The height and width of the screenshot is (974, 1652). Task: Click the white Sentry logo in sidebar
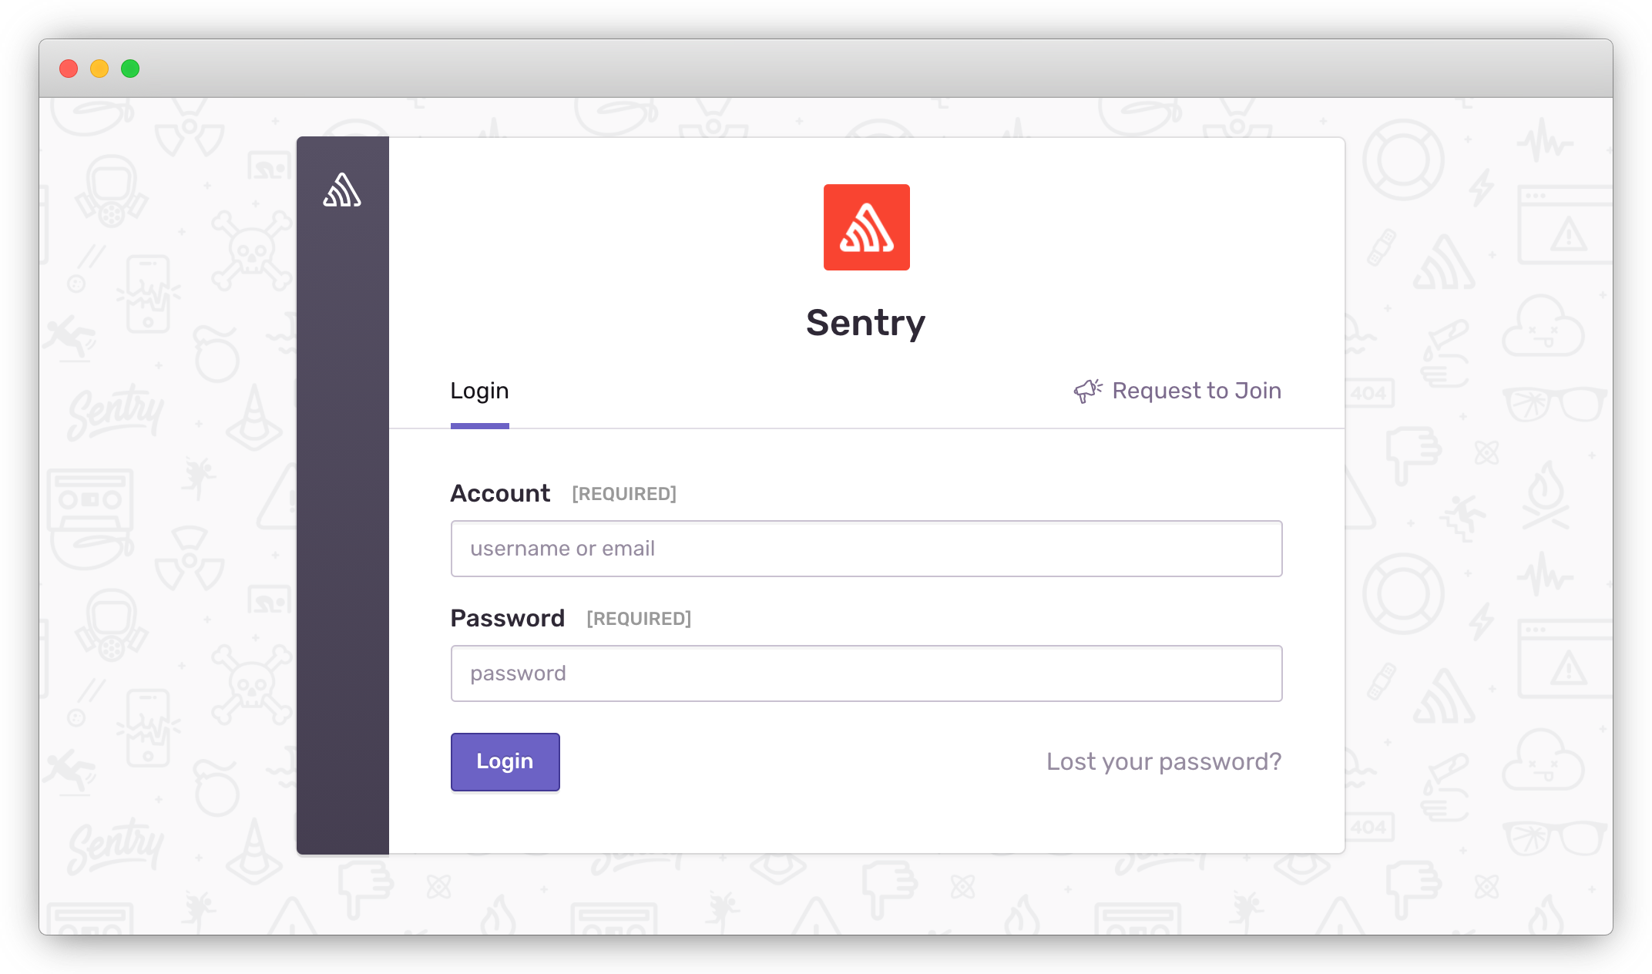tap(342, 190)
